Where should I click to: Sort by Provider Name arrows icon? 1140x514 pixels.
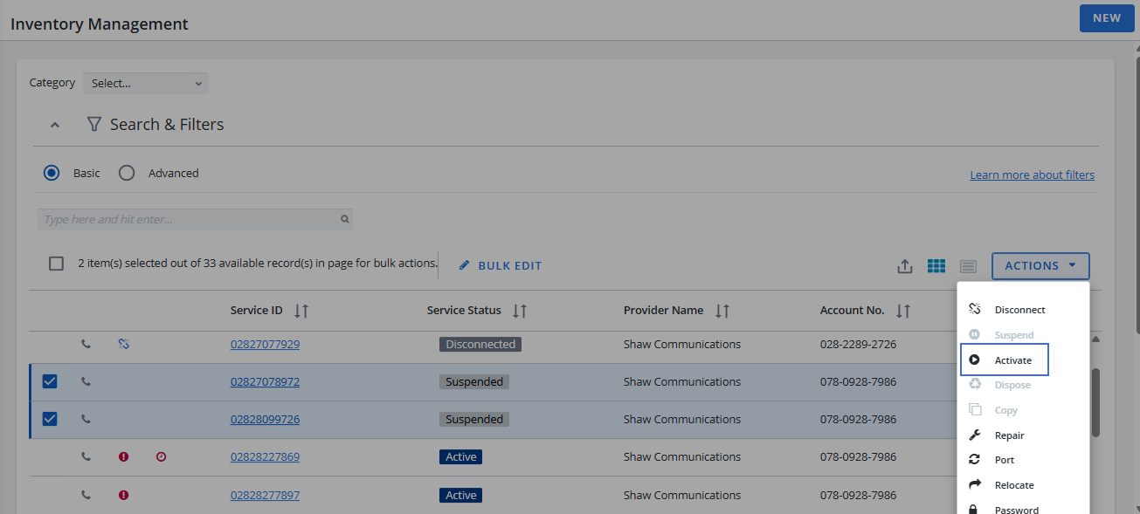722,311
